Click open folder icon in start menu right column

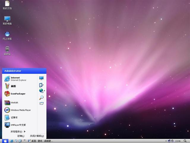click(42, 103)
